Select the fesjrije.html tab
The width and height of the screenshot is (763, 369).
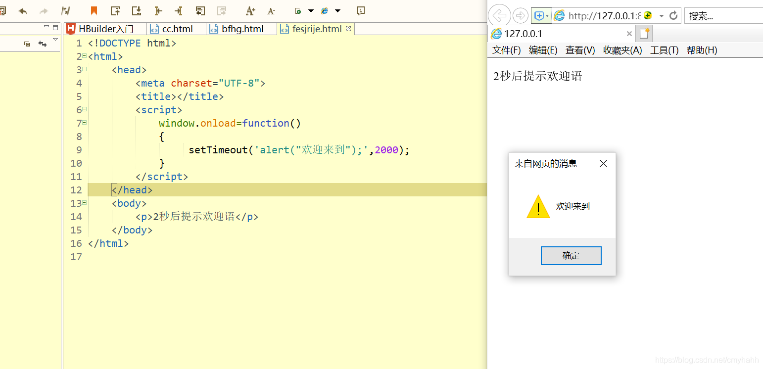[317, 29]
